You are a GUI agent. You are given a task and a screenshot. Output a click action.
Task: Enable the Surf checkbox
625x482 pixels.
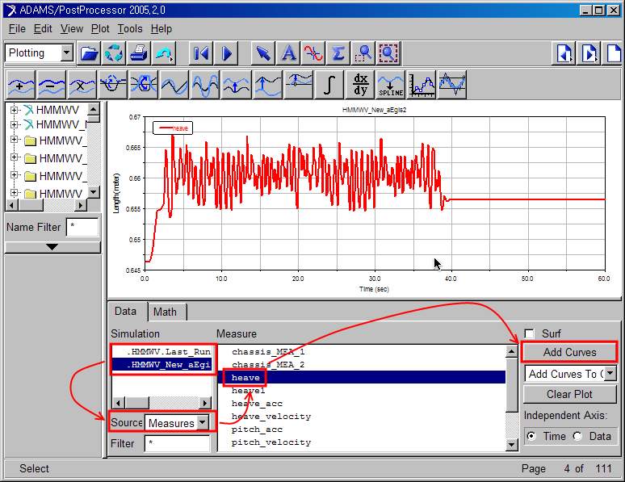click(x=530, y=333)
